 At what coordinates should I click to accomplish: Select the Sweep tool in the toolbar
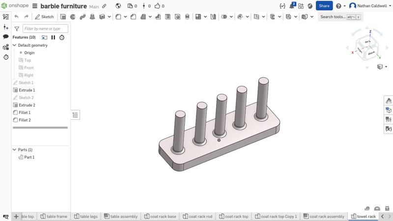pyautogui.click(x=83, y=17)
